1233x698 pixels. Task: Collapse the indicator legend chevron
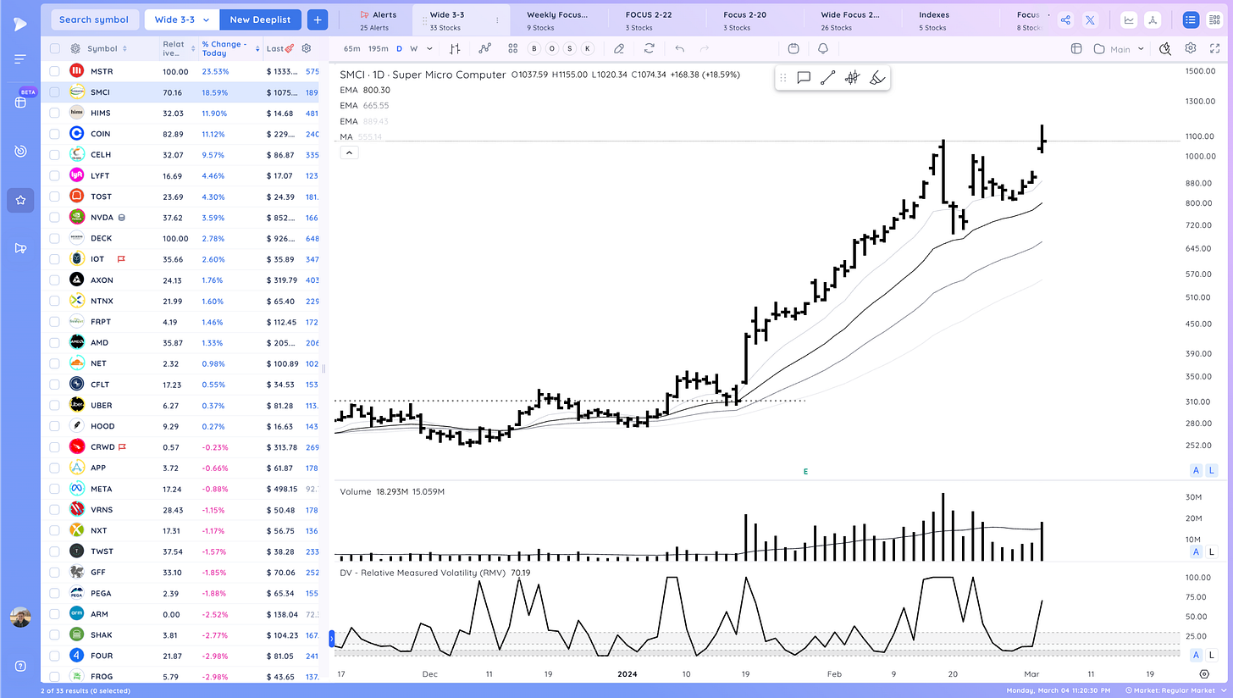click(349, 152)
